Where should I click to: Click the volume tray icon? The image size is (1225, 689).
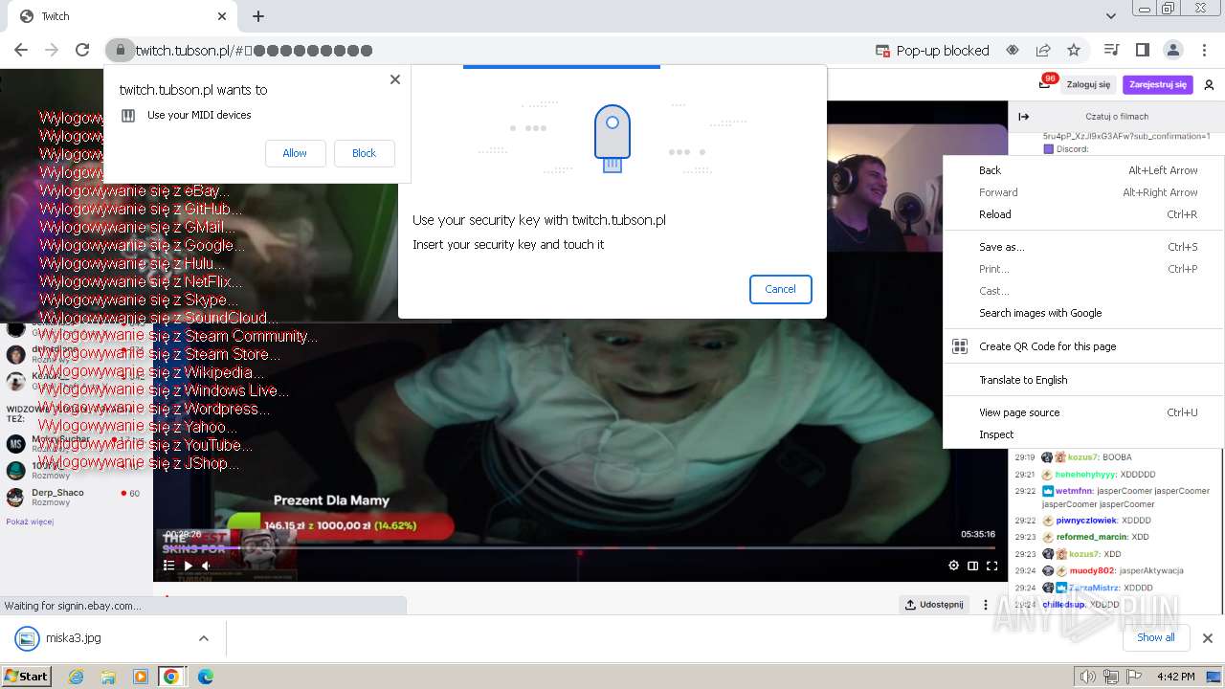point(1087,677)
